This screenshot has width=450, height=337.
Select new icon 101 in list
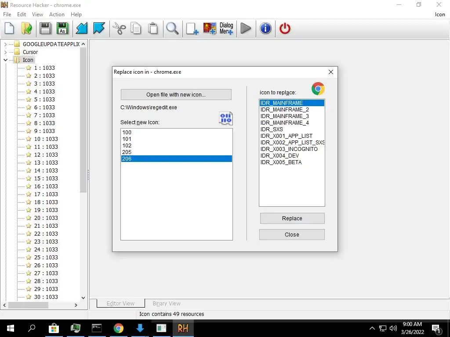tap(177, 139)
